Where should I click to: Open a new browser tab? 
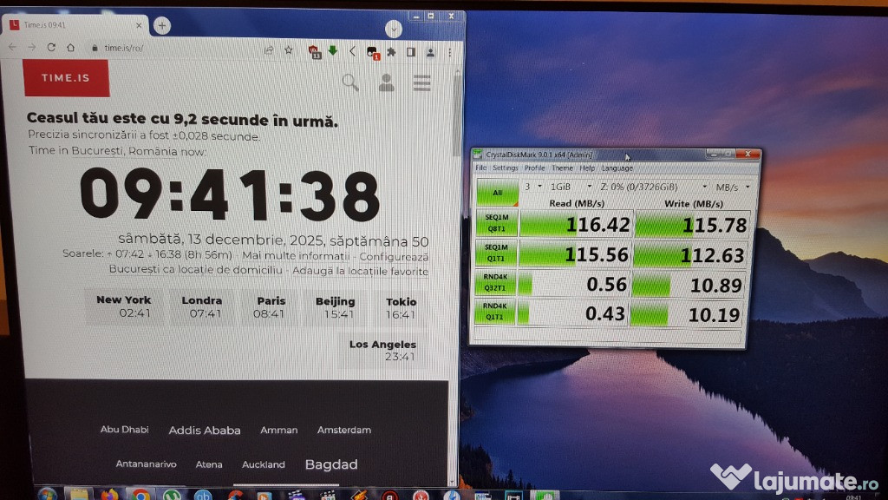[161, 25]
